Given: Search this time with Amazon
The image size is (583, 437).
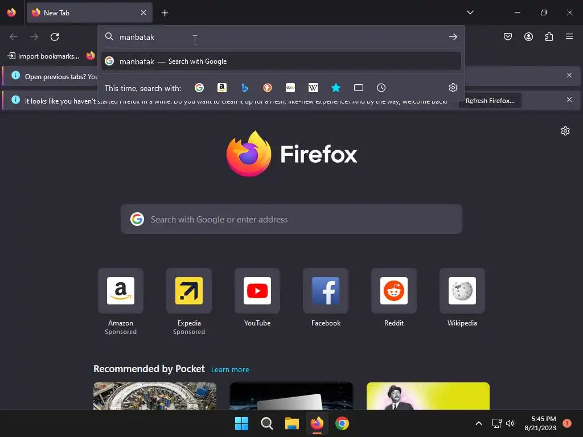Looking at the screenshot, I should point(222,88).
